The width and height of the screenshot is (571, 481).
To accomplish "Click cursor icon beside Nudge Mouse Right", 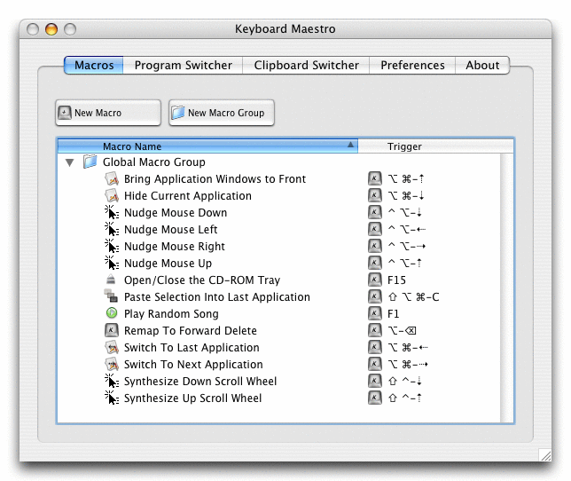I will (x=112, y=246).
